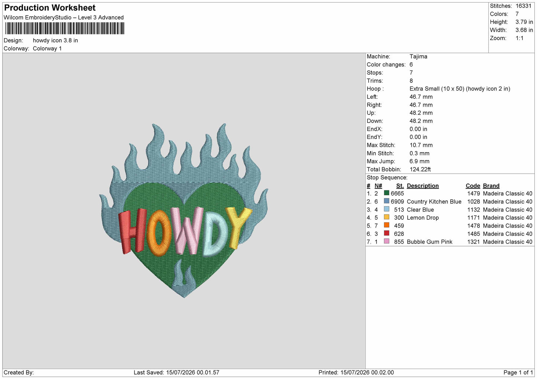Click the Production Worksheet title
The width and height of the screenshot is (537, 379).
coord(50,8)
